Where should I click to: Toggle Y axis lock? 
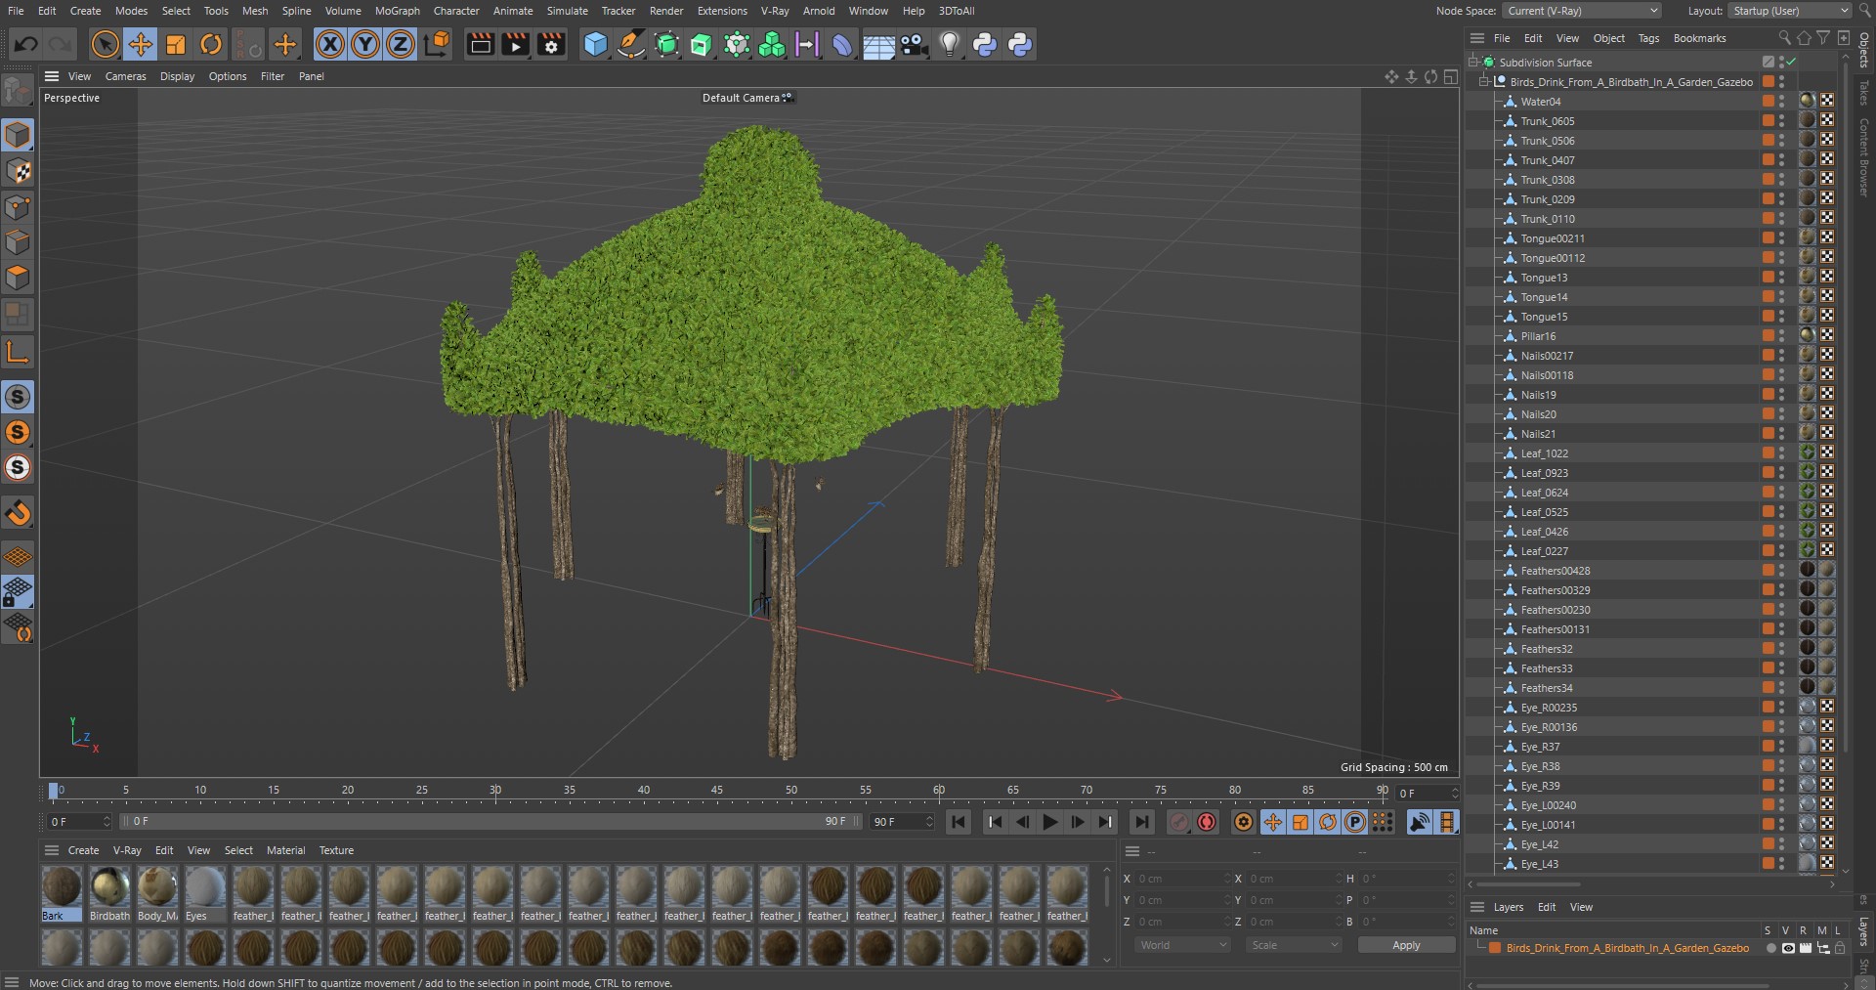(x=365, y=44)
